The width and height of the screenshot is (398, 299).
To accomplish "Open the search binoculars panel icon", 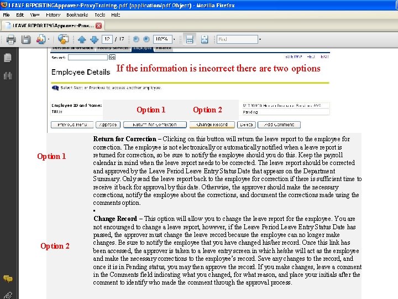I will (8, 75).
